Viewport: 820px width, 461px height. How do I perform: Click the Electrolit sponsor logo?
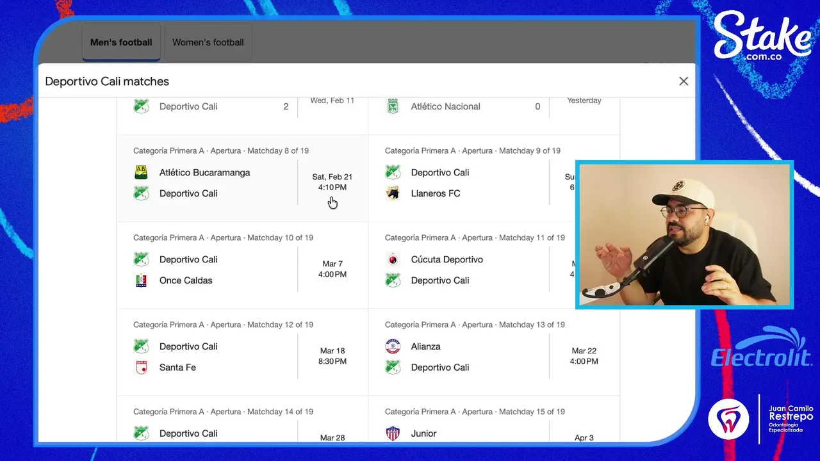[x=761, y=347]
